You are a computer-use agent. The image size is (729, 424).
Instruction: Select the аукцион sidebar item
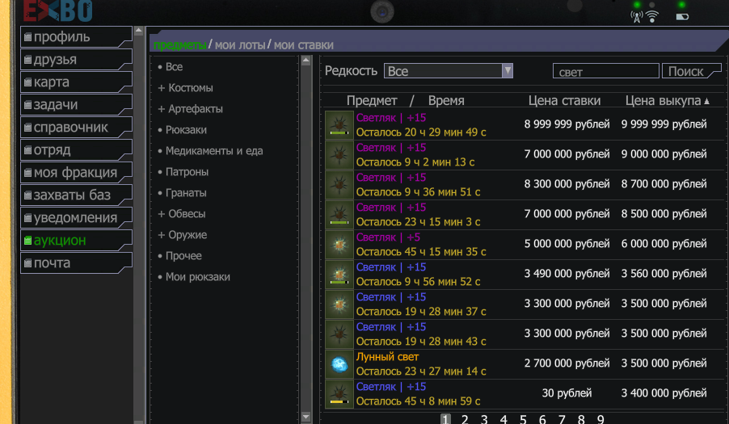[76, 240]
